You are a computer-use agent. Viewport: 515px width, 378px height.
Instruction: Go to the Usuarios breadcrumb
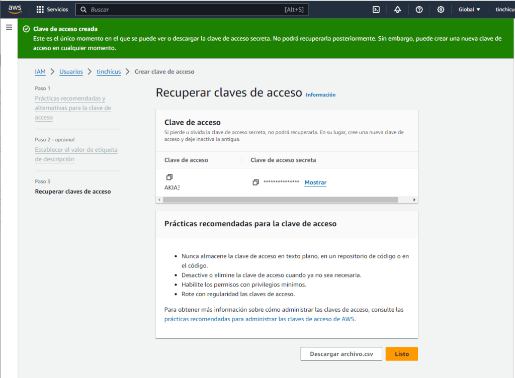point(71,72)
